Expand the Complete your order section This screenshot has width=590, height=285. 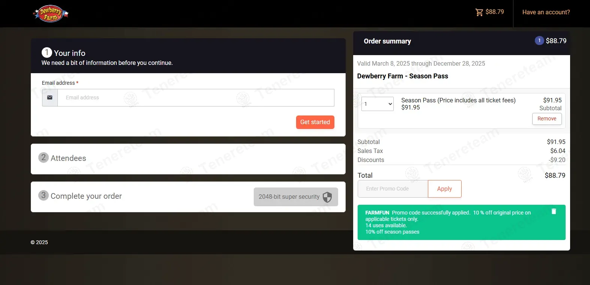pos(86,196)
